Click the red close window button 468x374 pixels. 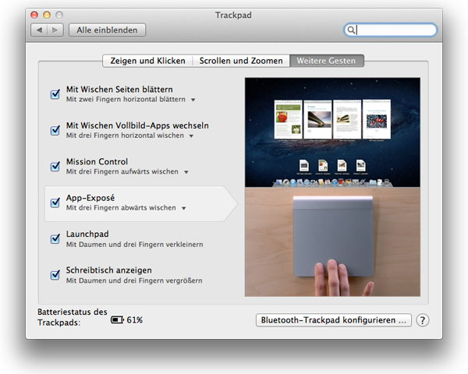coord(35,15)
